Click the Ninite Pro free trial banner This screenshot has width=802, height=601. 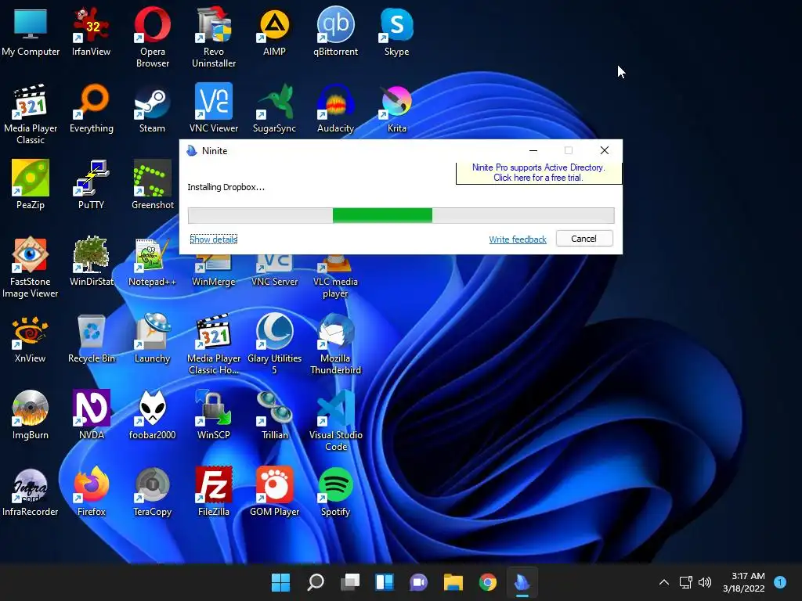tap(539, 173)
